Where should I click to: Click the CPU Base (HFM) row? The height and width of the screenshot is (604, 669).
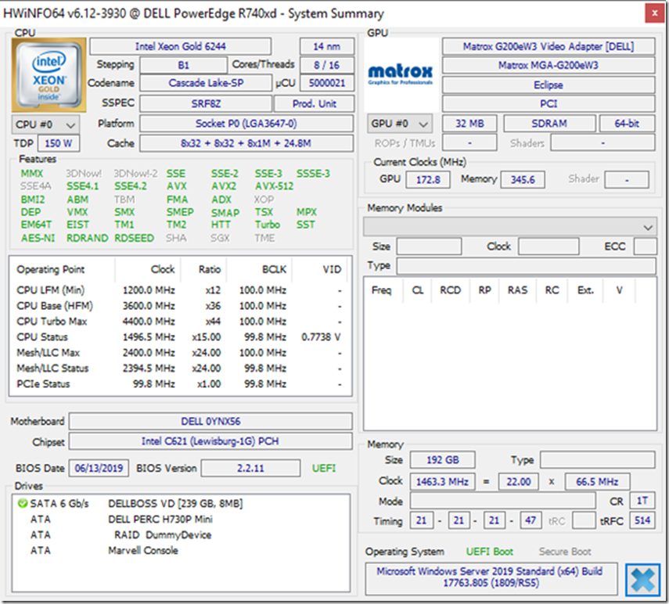[x=180, y=306]
